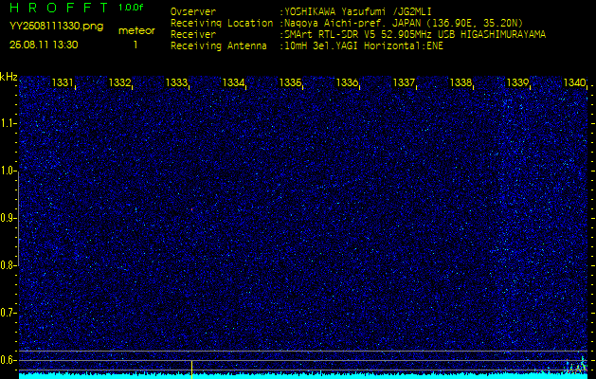Click the 1340 time axis label

coord(574,82)
